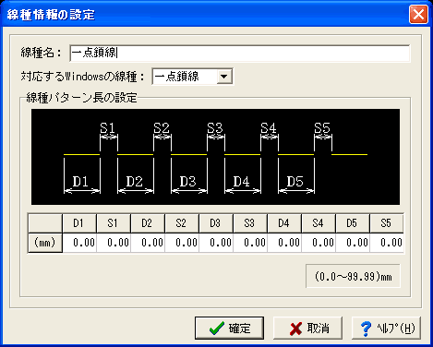Screen dimensions: 433x347
Task: Select the S5 value cell
Action: pyautogui.click(x=387, y=243)
